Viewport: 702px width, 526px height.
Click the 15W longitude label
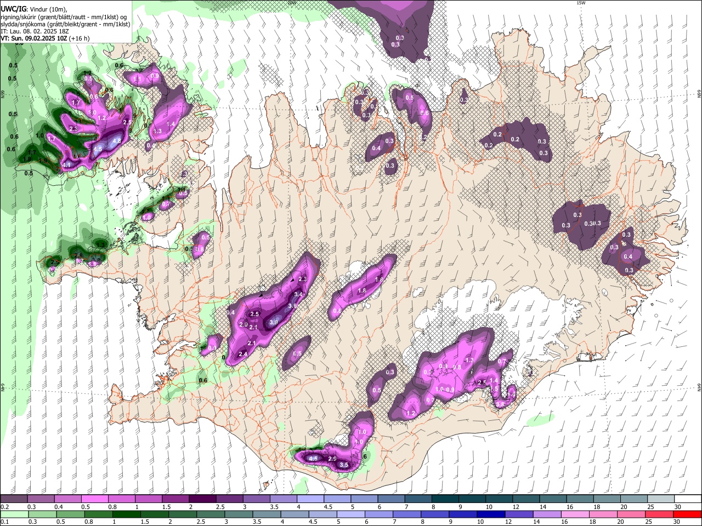[x=581, y=3]
